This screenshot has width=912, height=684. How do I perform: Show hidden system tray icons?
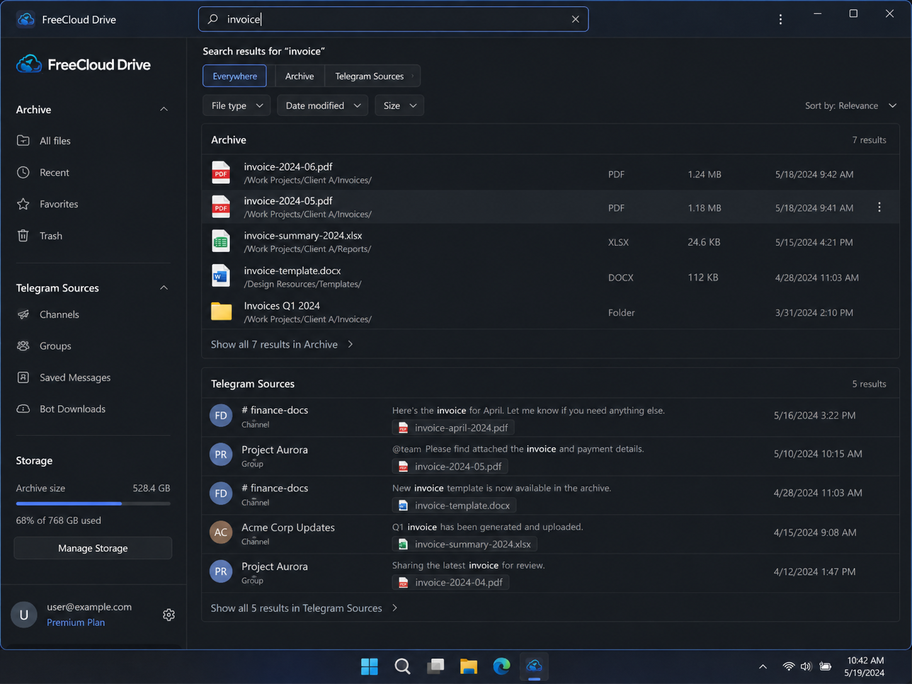pyautogui.click(x=763, y=666)
